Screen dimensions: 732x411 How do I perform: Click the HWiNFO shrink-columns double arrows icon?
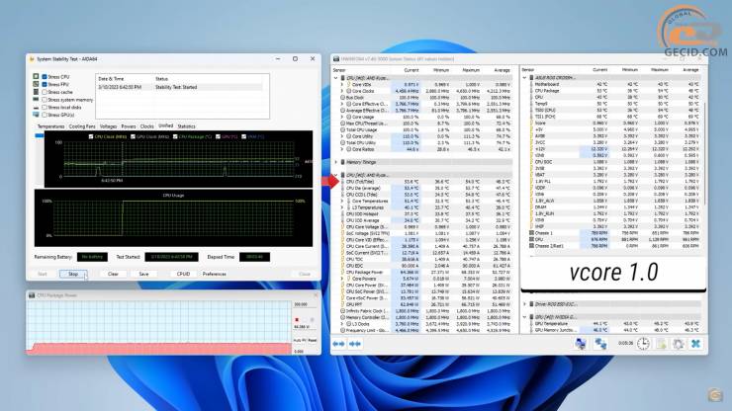[355, 344]
